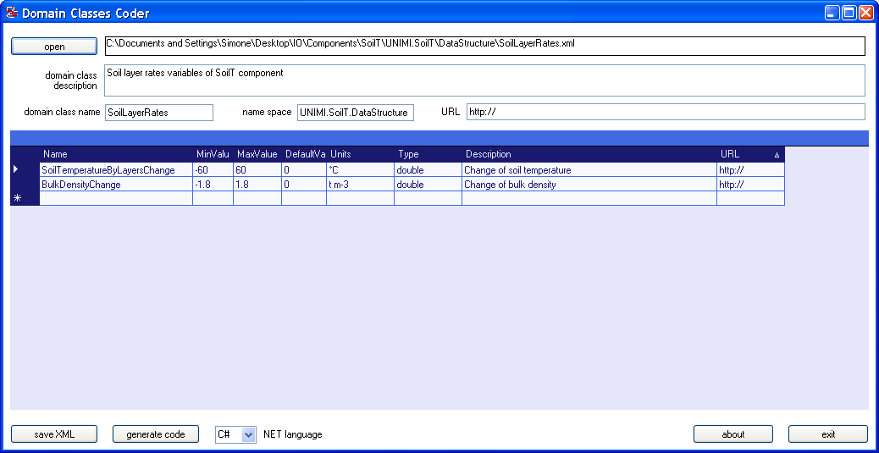Click the generate code button
Viewport: 879px width, 453px height.
coord(156,434)
